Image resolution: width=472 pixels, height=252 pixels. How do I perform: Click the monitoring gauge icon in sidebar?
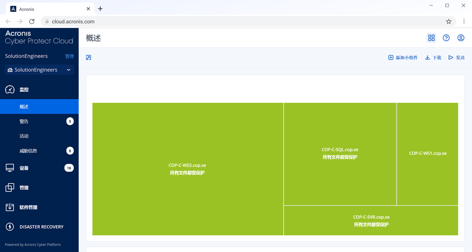tap(9, 89)
